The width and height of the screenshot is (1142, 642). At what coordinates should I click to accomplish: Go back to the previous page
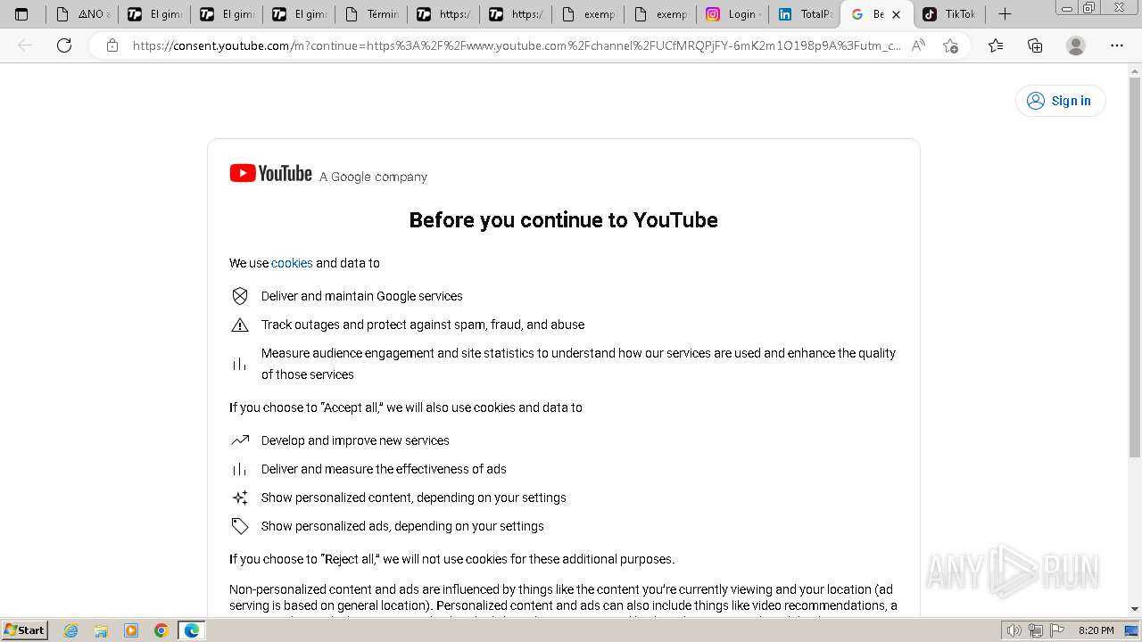click(25, 45)
